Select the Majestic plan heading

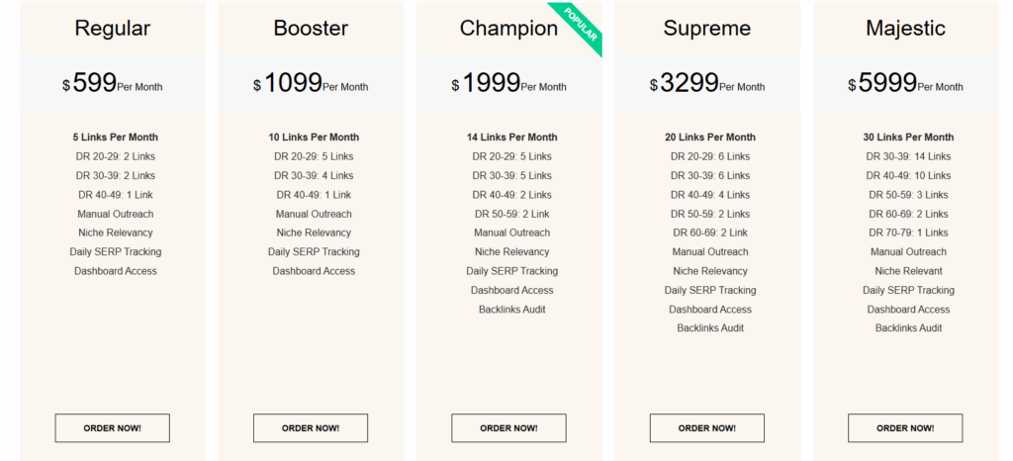[905, 29]
